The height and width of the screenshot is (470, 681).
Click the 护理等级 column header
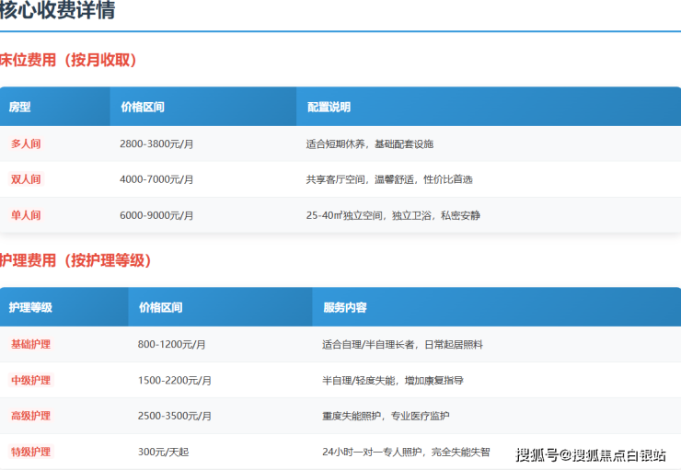[30, 307]
